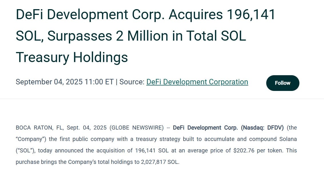Click the "Source:" label text
This screenshot has width=324, height=173.
pos(132,82)
